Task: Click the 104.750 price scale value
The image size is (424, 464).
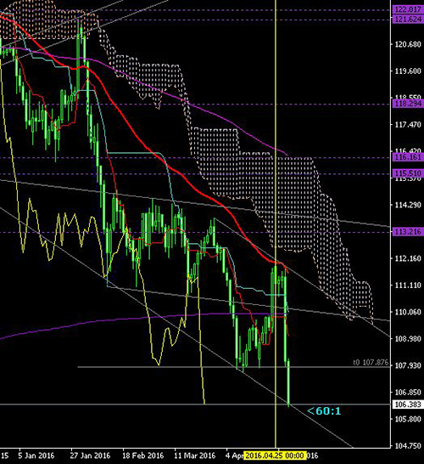Action: click(x=408, y=446)
